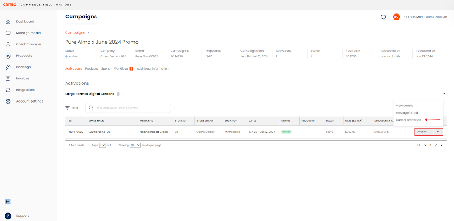454x221 pixels.
Task: Click the Campaigns breadcrumb link
Action: (75, 33)
